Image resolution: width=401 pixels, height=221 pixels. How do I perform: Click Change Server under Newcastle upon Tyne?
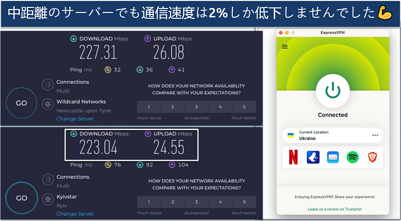(x=75, y=119)
